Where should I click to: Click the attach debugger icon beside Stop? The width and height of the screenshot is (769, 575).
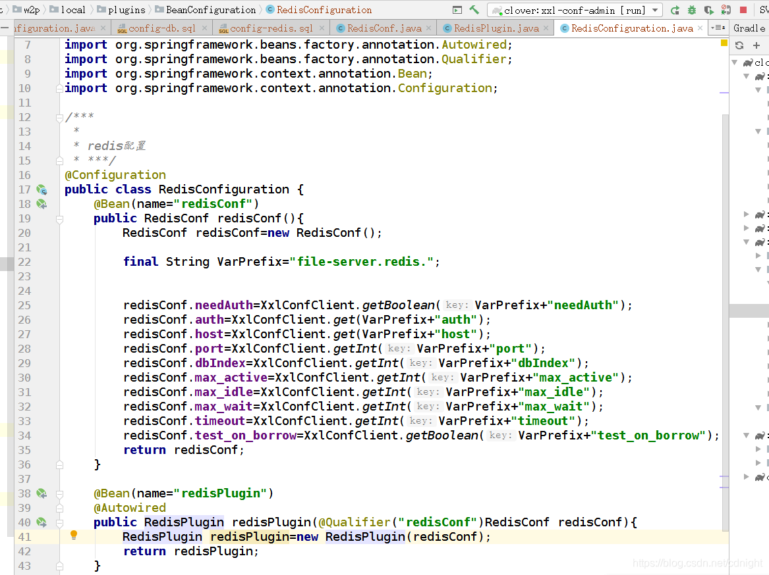(726, 10)
